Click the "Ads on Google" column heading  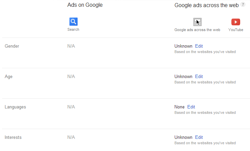point(85,5)
